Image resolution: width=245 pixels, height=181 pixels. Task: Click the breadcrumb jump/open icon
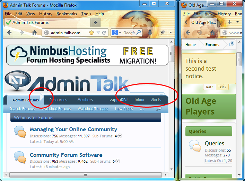click(231, 44)
